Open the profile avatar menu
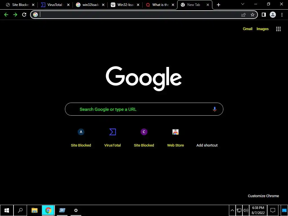The width and height of the screenshot is (288, 216). pyautogui.click(x=273, y=15)
